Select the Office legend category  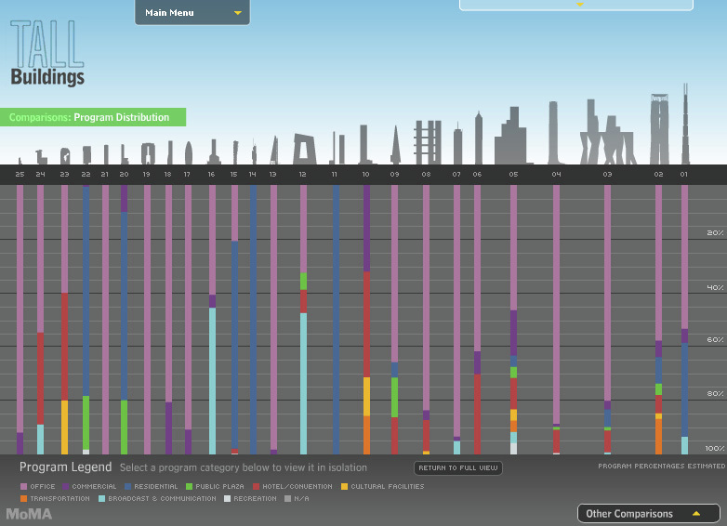tap(38, 487)
